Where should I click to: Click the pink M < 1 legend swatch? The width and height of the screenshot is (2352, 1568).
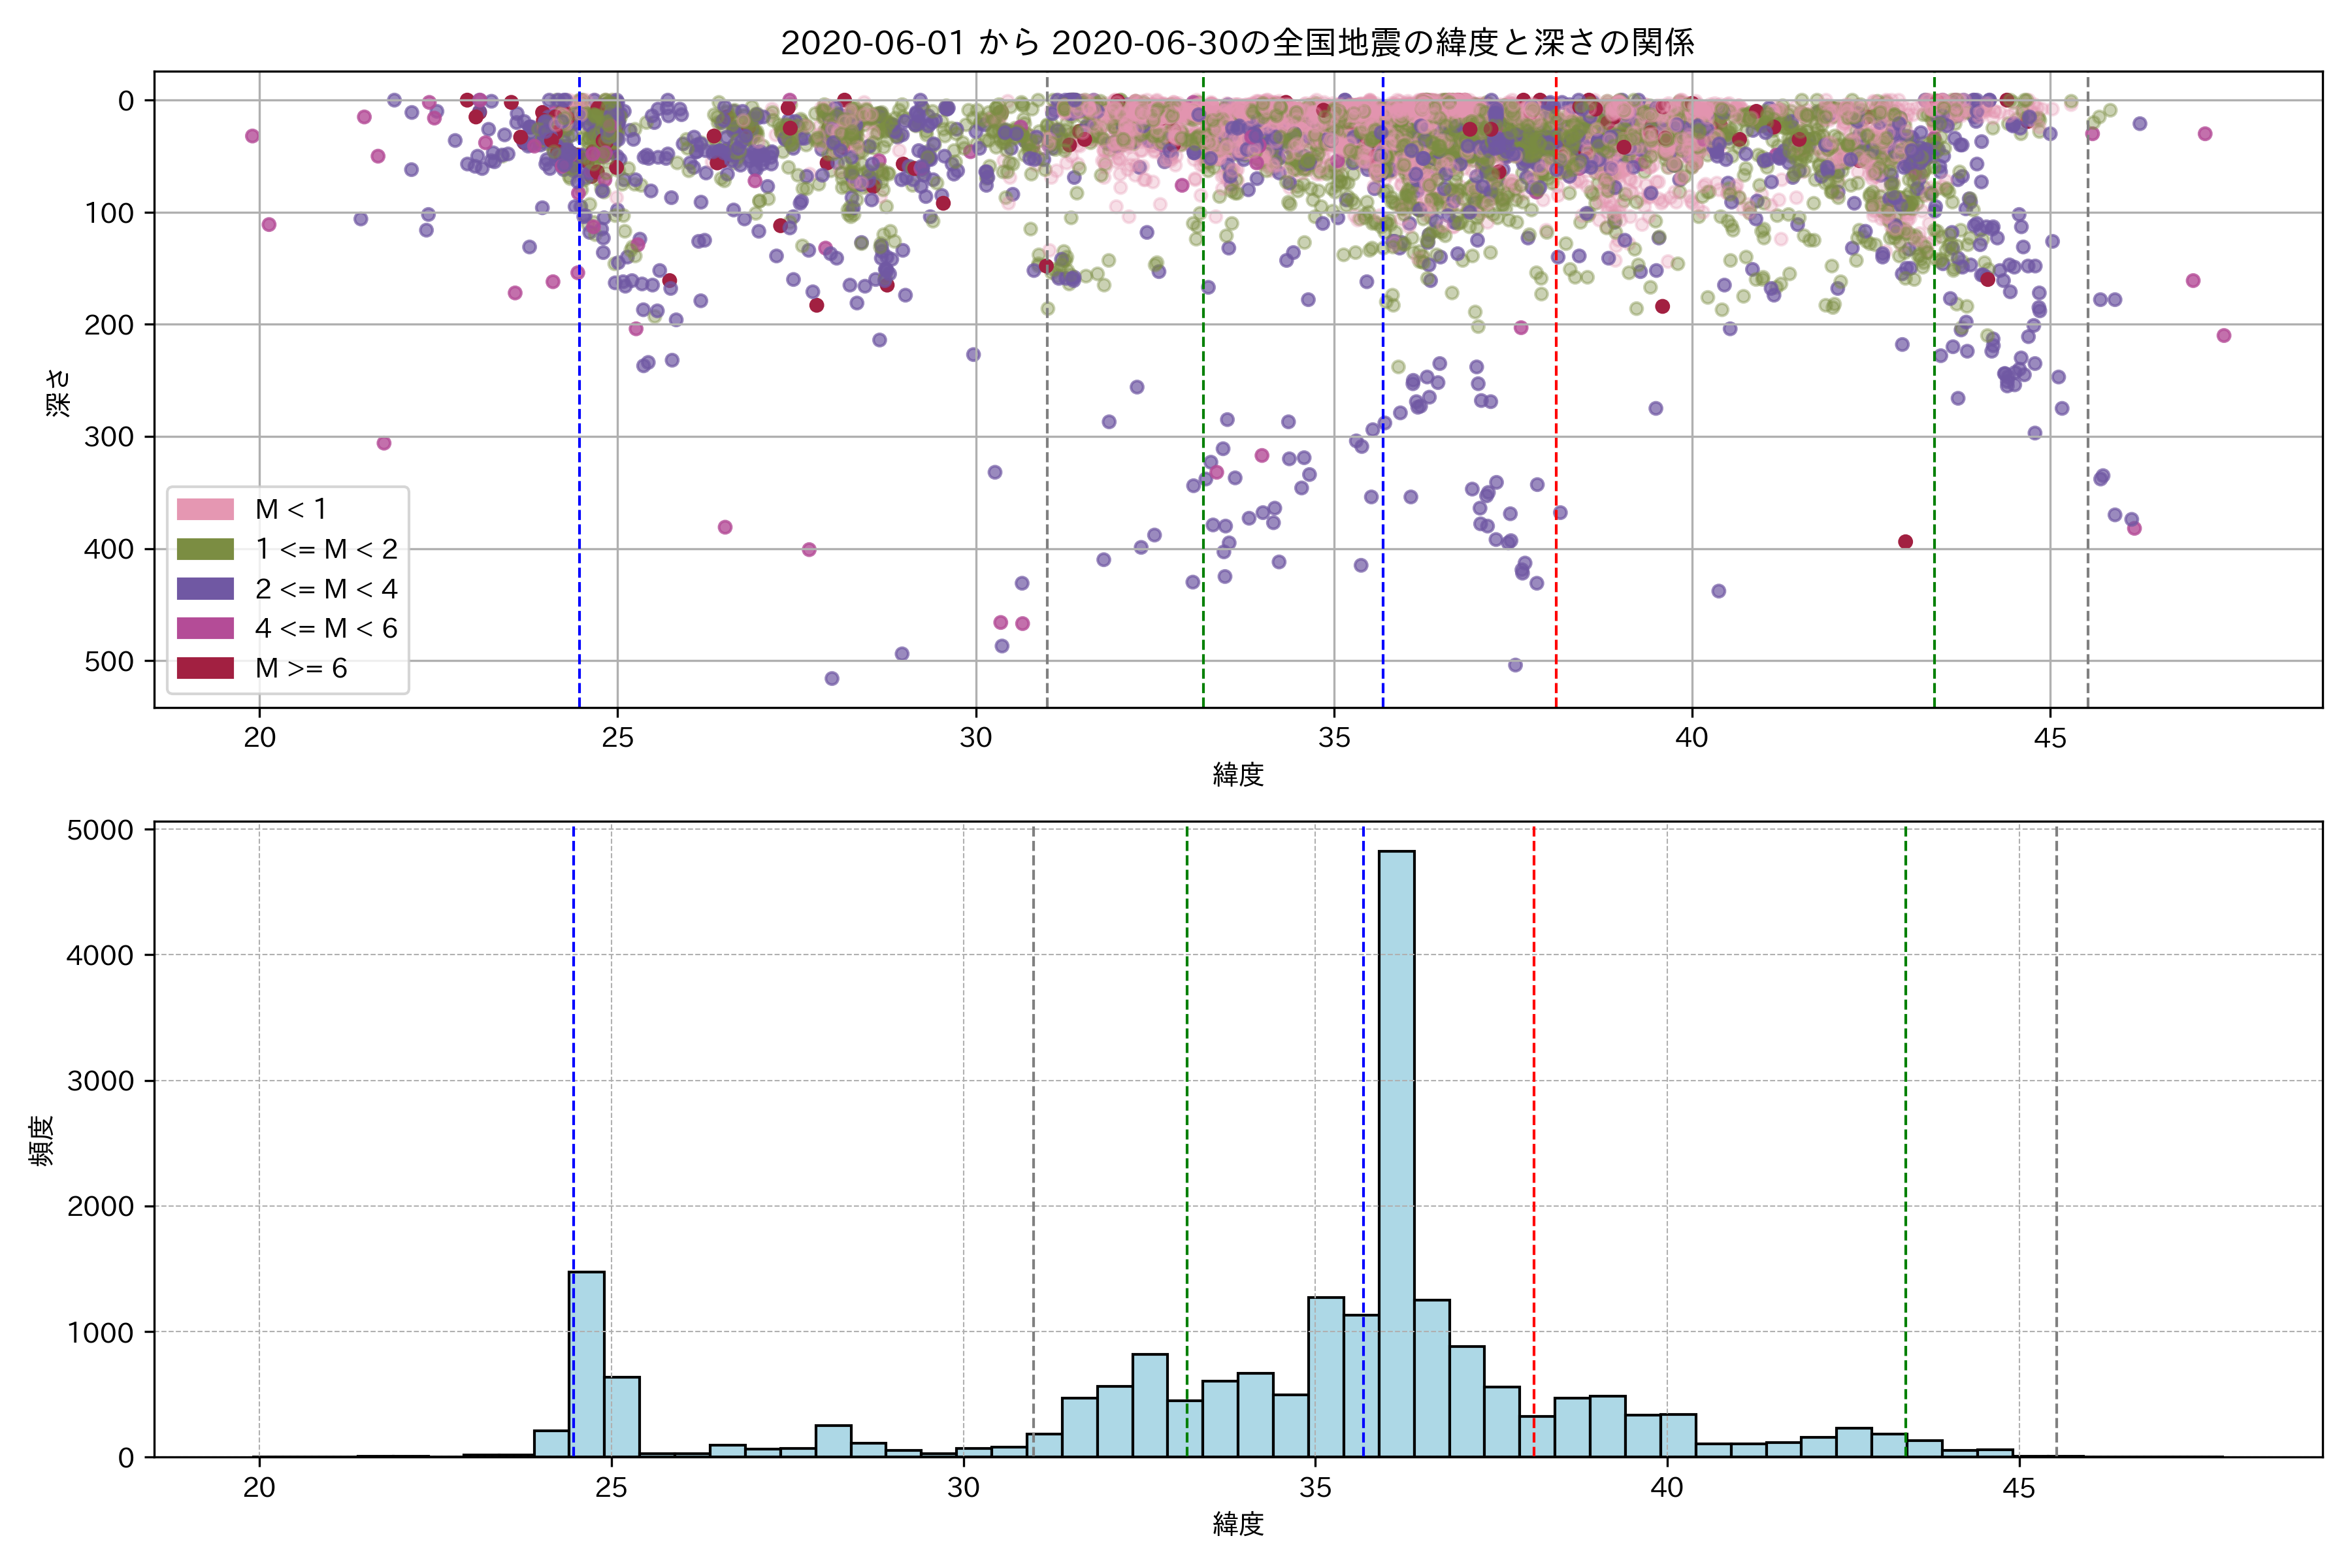click(205, 509)
